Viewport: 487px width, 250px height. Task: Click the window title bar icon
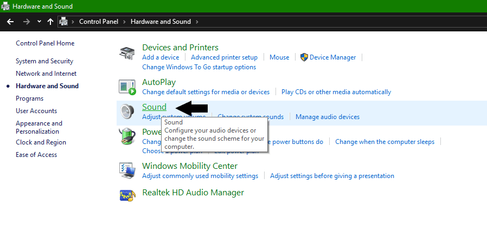(x=5, y=6)
